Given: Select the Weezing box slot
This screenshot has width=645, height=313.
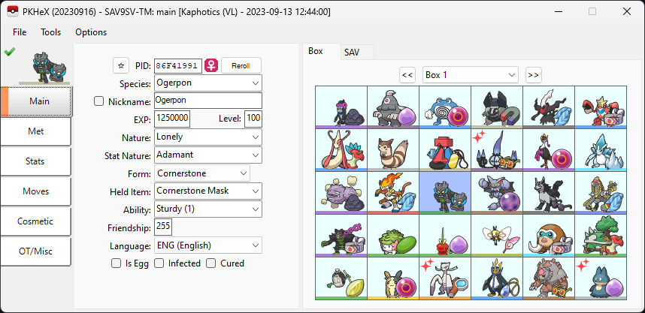Looking at the screenshot, I should [x=341, y=193].
